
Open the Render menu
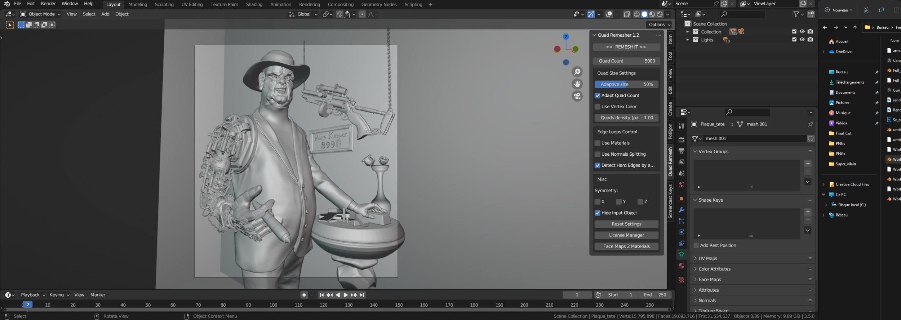48,4
